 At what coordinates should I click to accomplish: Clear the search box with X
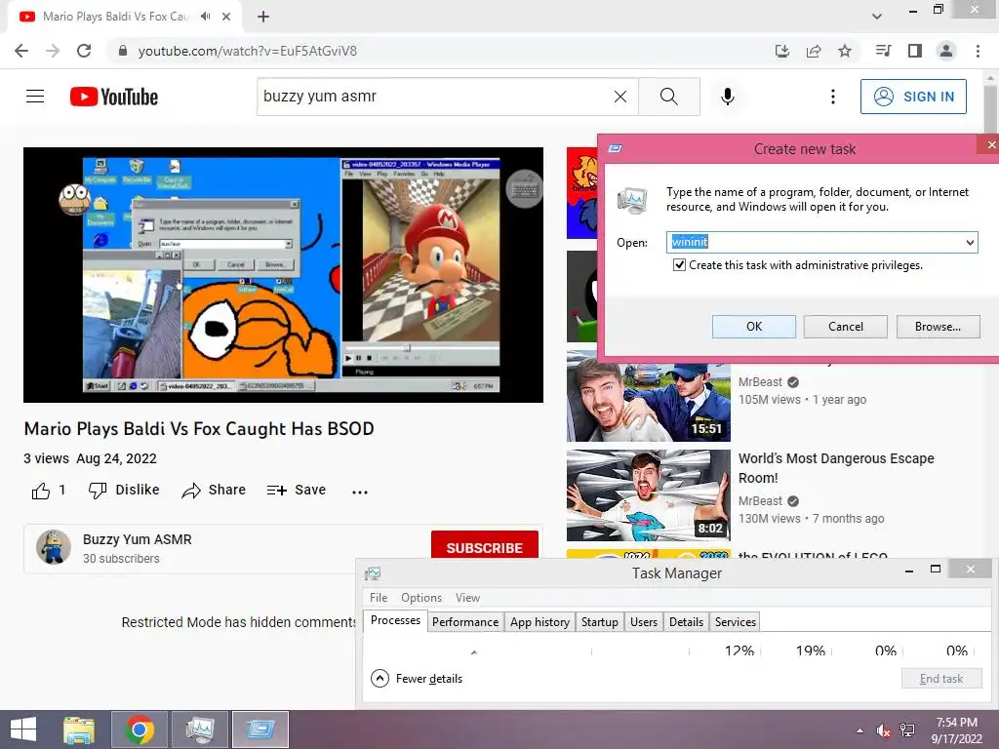619,97
